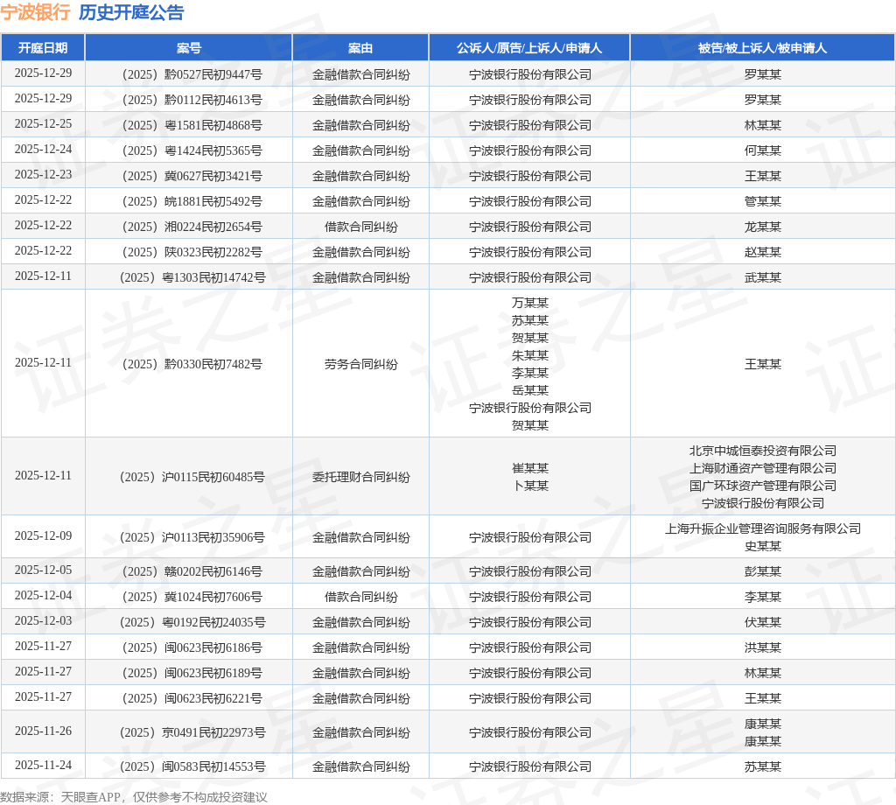The width and height of the screenshot is (896, 805).
Task: Click date 2025-12-23
Action: coord(43,174)
